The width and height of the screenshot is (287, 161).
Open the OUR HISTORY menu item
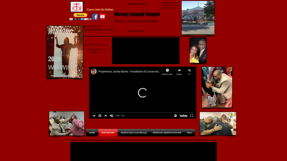click(x=108, y=133)
